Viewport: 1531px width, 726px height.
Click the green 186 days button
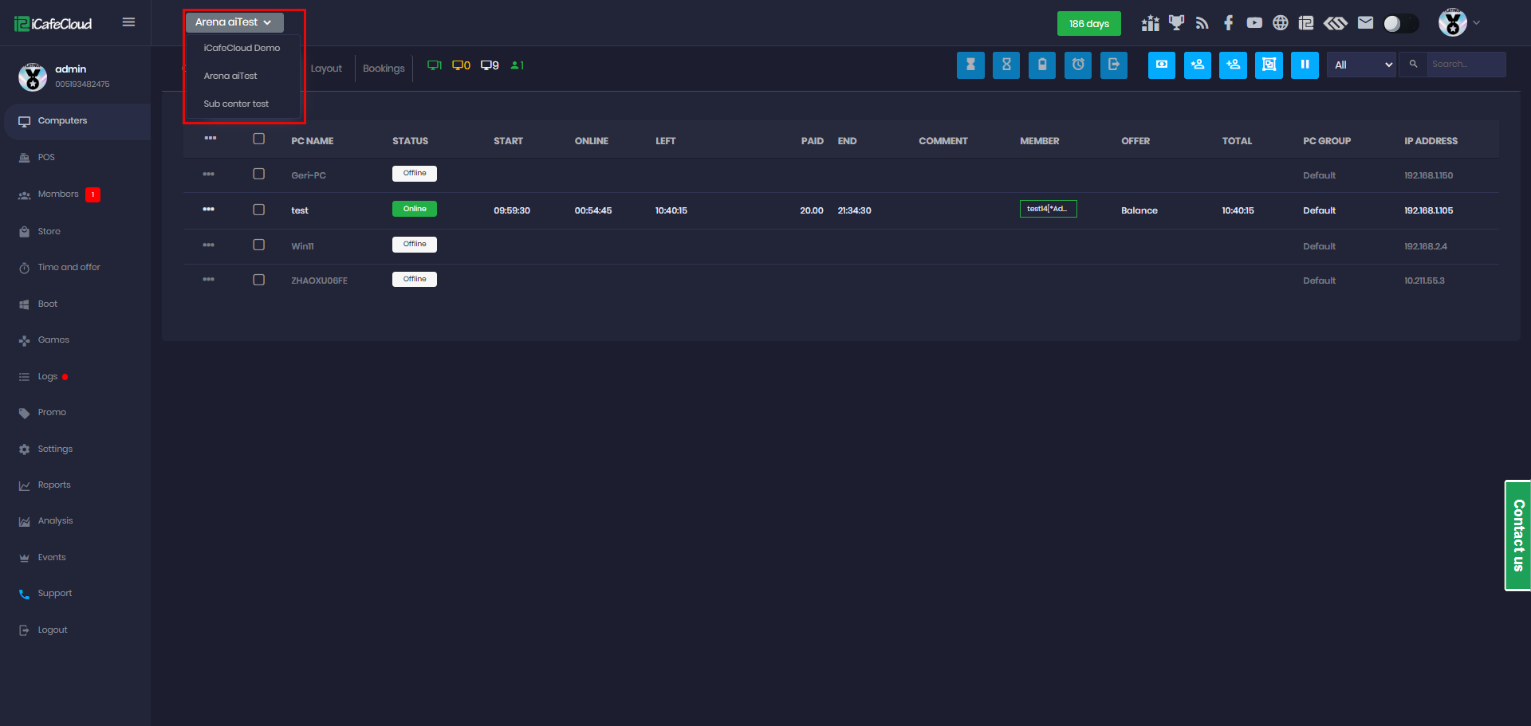(x=1088, y=24)
